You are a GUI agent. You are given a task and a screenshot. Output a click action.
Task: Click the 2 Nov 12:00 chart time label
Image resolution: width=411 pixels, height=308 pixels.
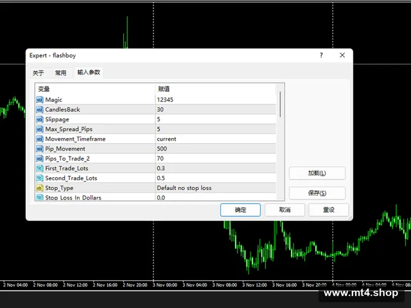(75, 285)
